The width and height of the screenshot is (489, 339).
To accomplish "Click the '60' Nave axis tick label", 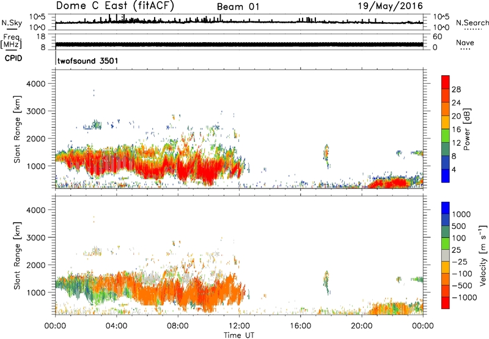I will point(437,37).
